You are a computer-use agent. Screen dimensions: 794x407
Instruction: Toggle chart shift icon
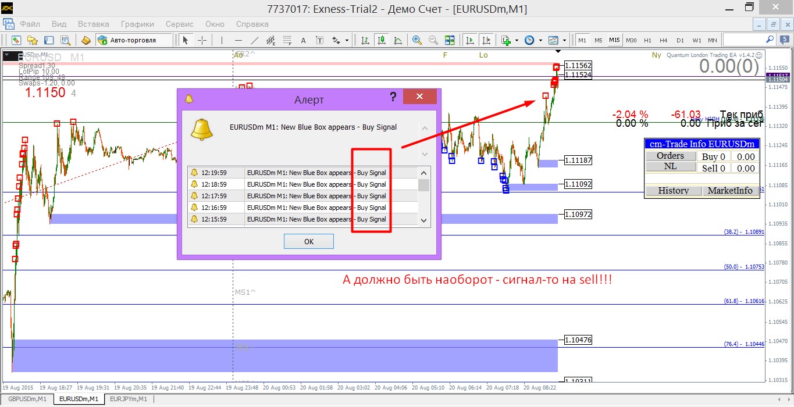pos(486,40)
